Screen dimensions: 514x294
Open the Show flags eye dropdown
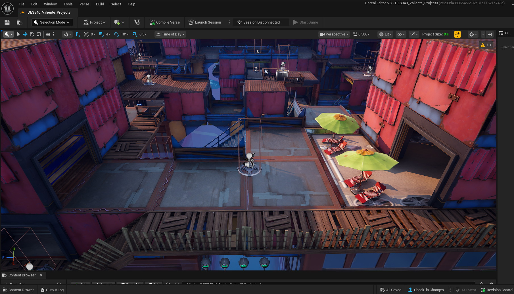401,34
